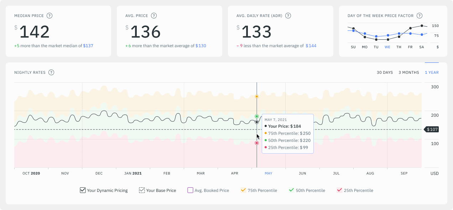Click "75th Percentile: $250" in the tooltip

pos(289,133)
